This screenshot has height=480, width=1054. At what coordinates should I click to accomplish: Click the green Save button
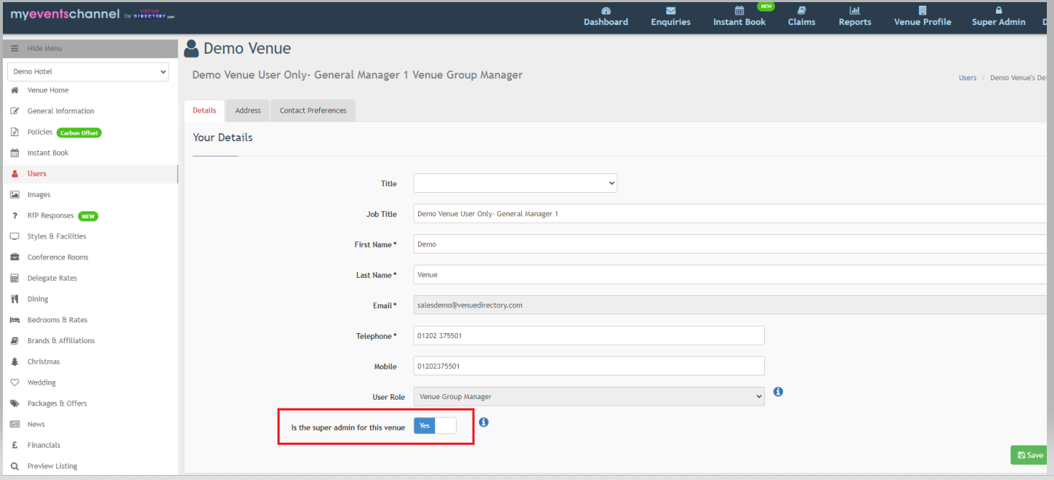tap(1030, 455)
